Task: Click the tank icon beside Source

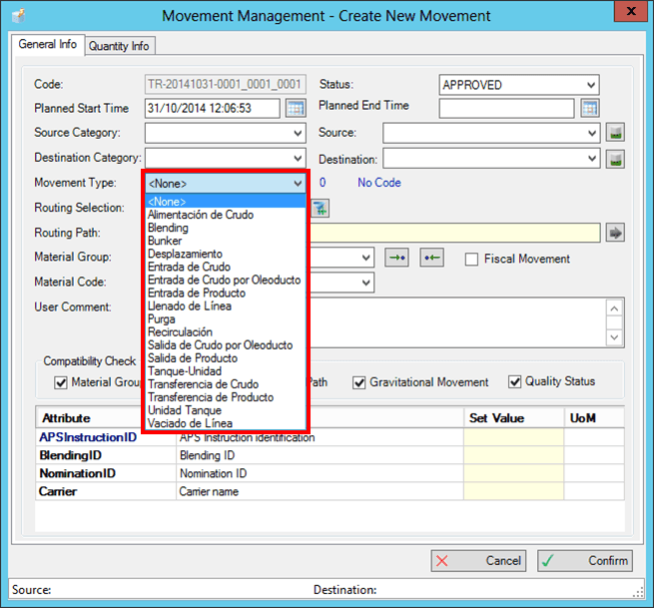Action: click(x=616, y=133)
